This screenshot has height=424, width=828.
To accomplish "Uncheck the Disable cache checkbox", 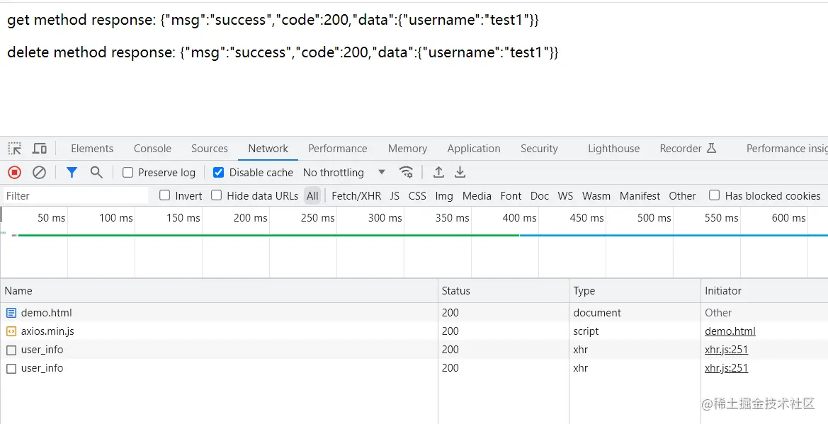I will 219,172.
